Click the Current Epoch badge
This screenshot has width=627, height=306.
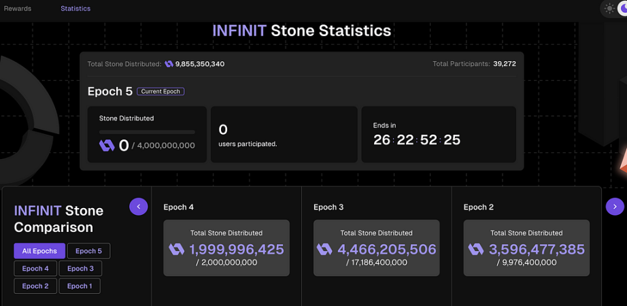160,92
